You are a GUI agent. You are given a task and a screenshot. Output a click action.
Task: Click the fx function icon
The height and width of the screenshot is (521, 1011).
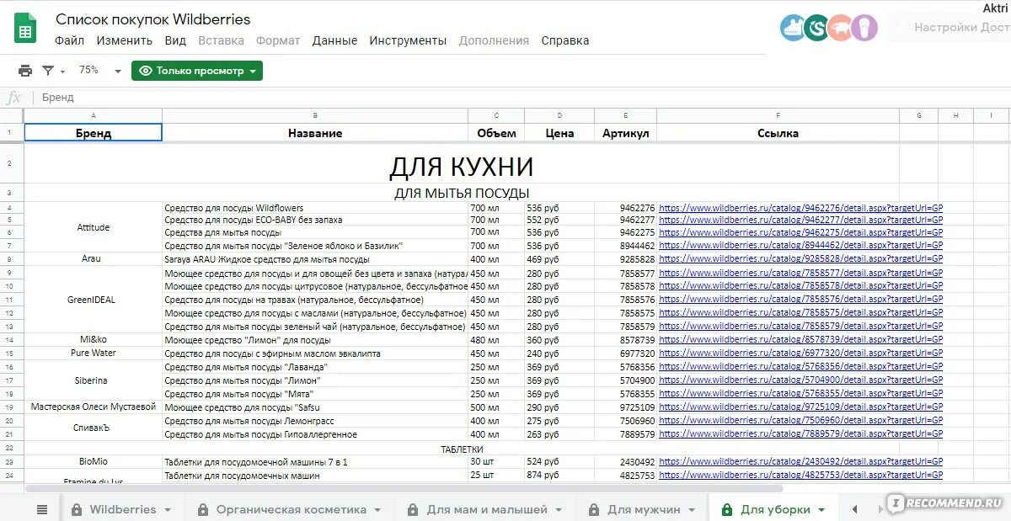[13, 98]
